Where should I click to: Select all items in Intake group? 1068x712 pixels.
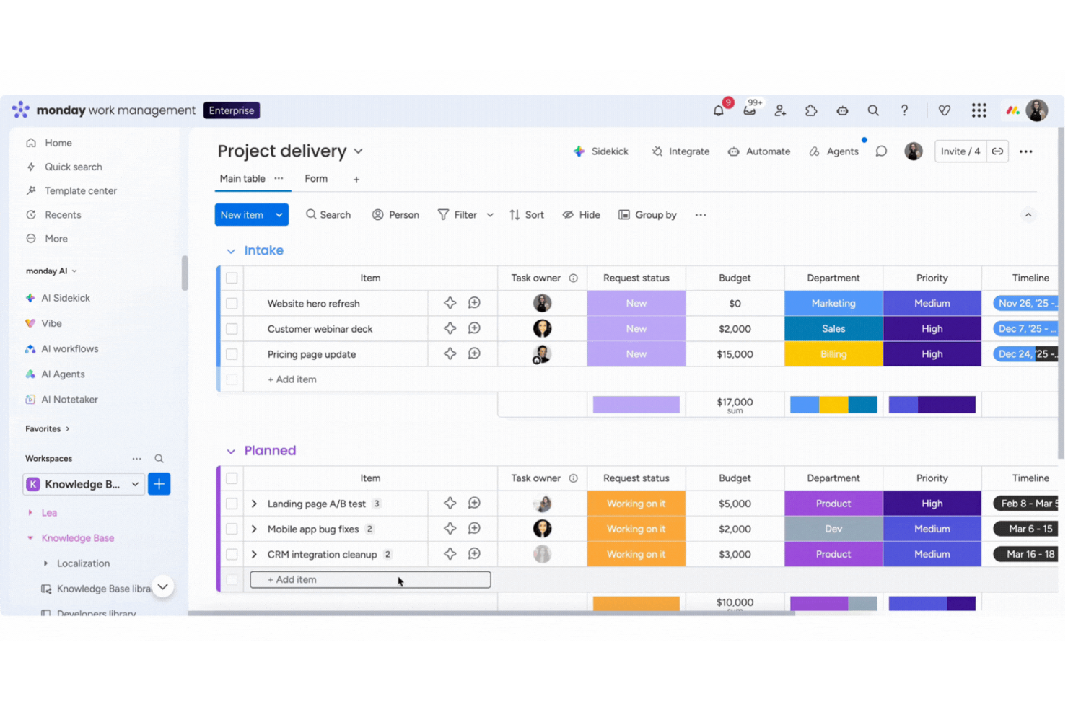(232, 278)
